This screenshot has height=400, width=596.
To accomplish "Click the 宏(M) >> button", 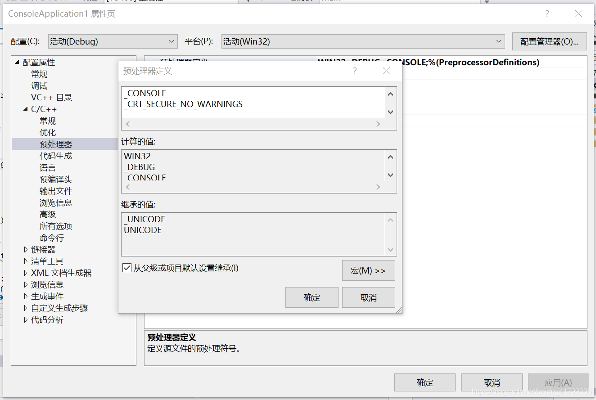I will tap(369, 270).
